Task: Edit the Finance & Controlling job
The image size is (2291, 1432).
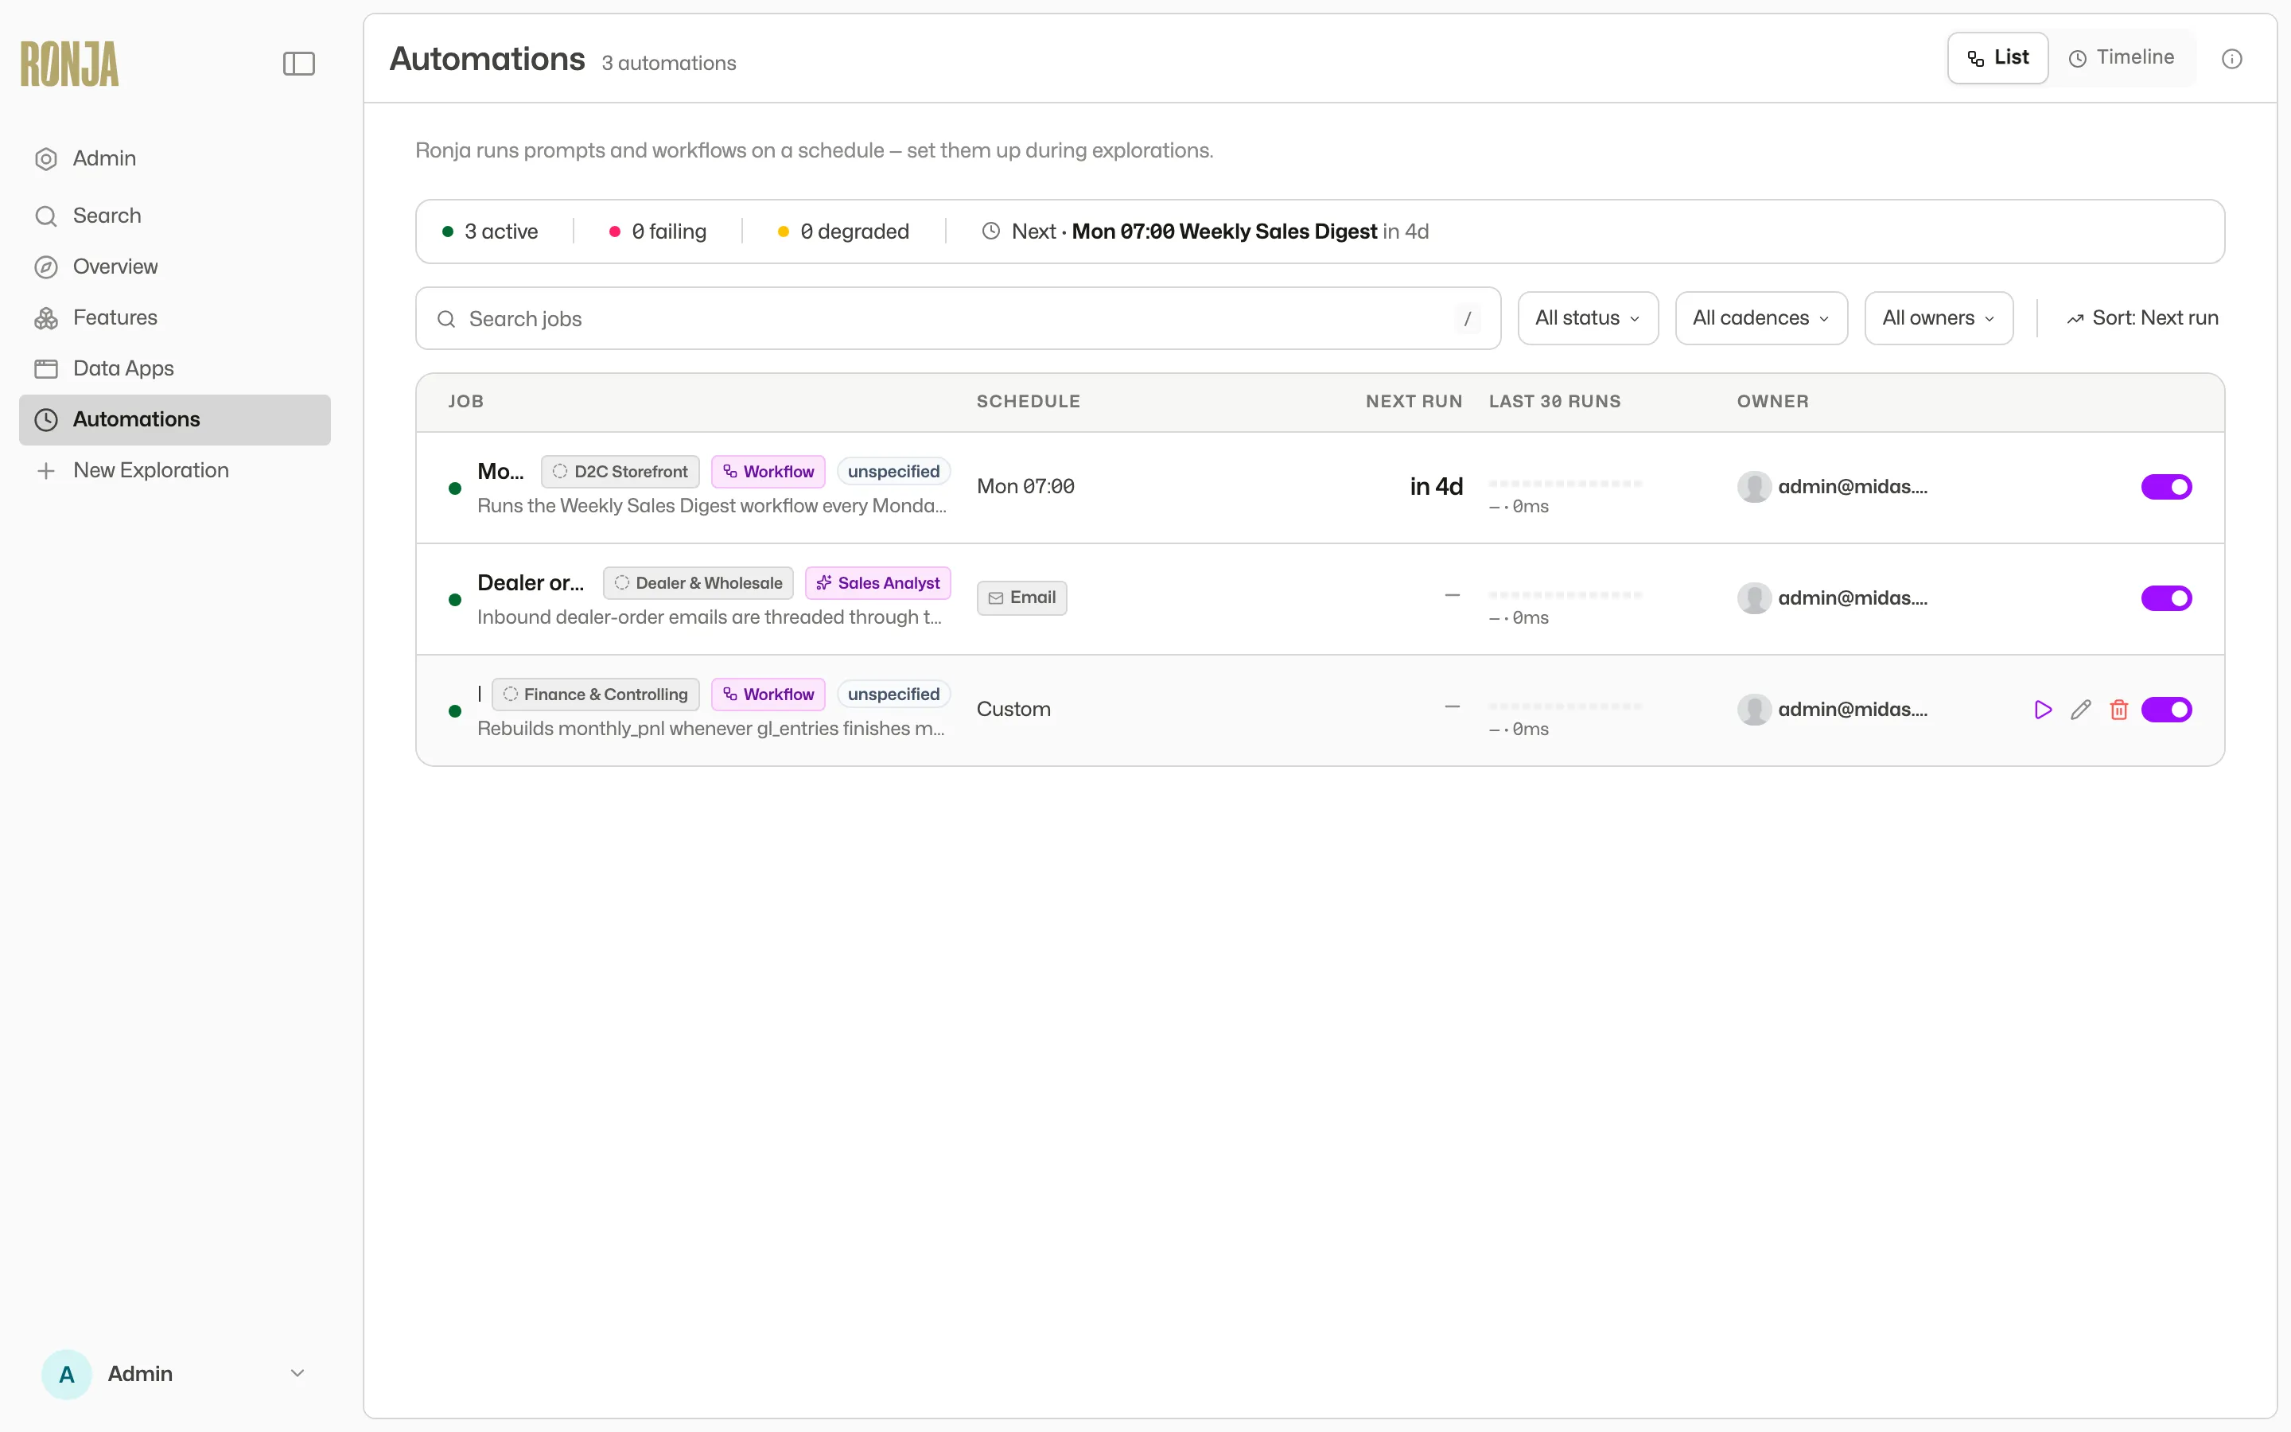Action: 2080,710
